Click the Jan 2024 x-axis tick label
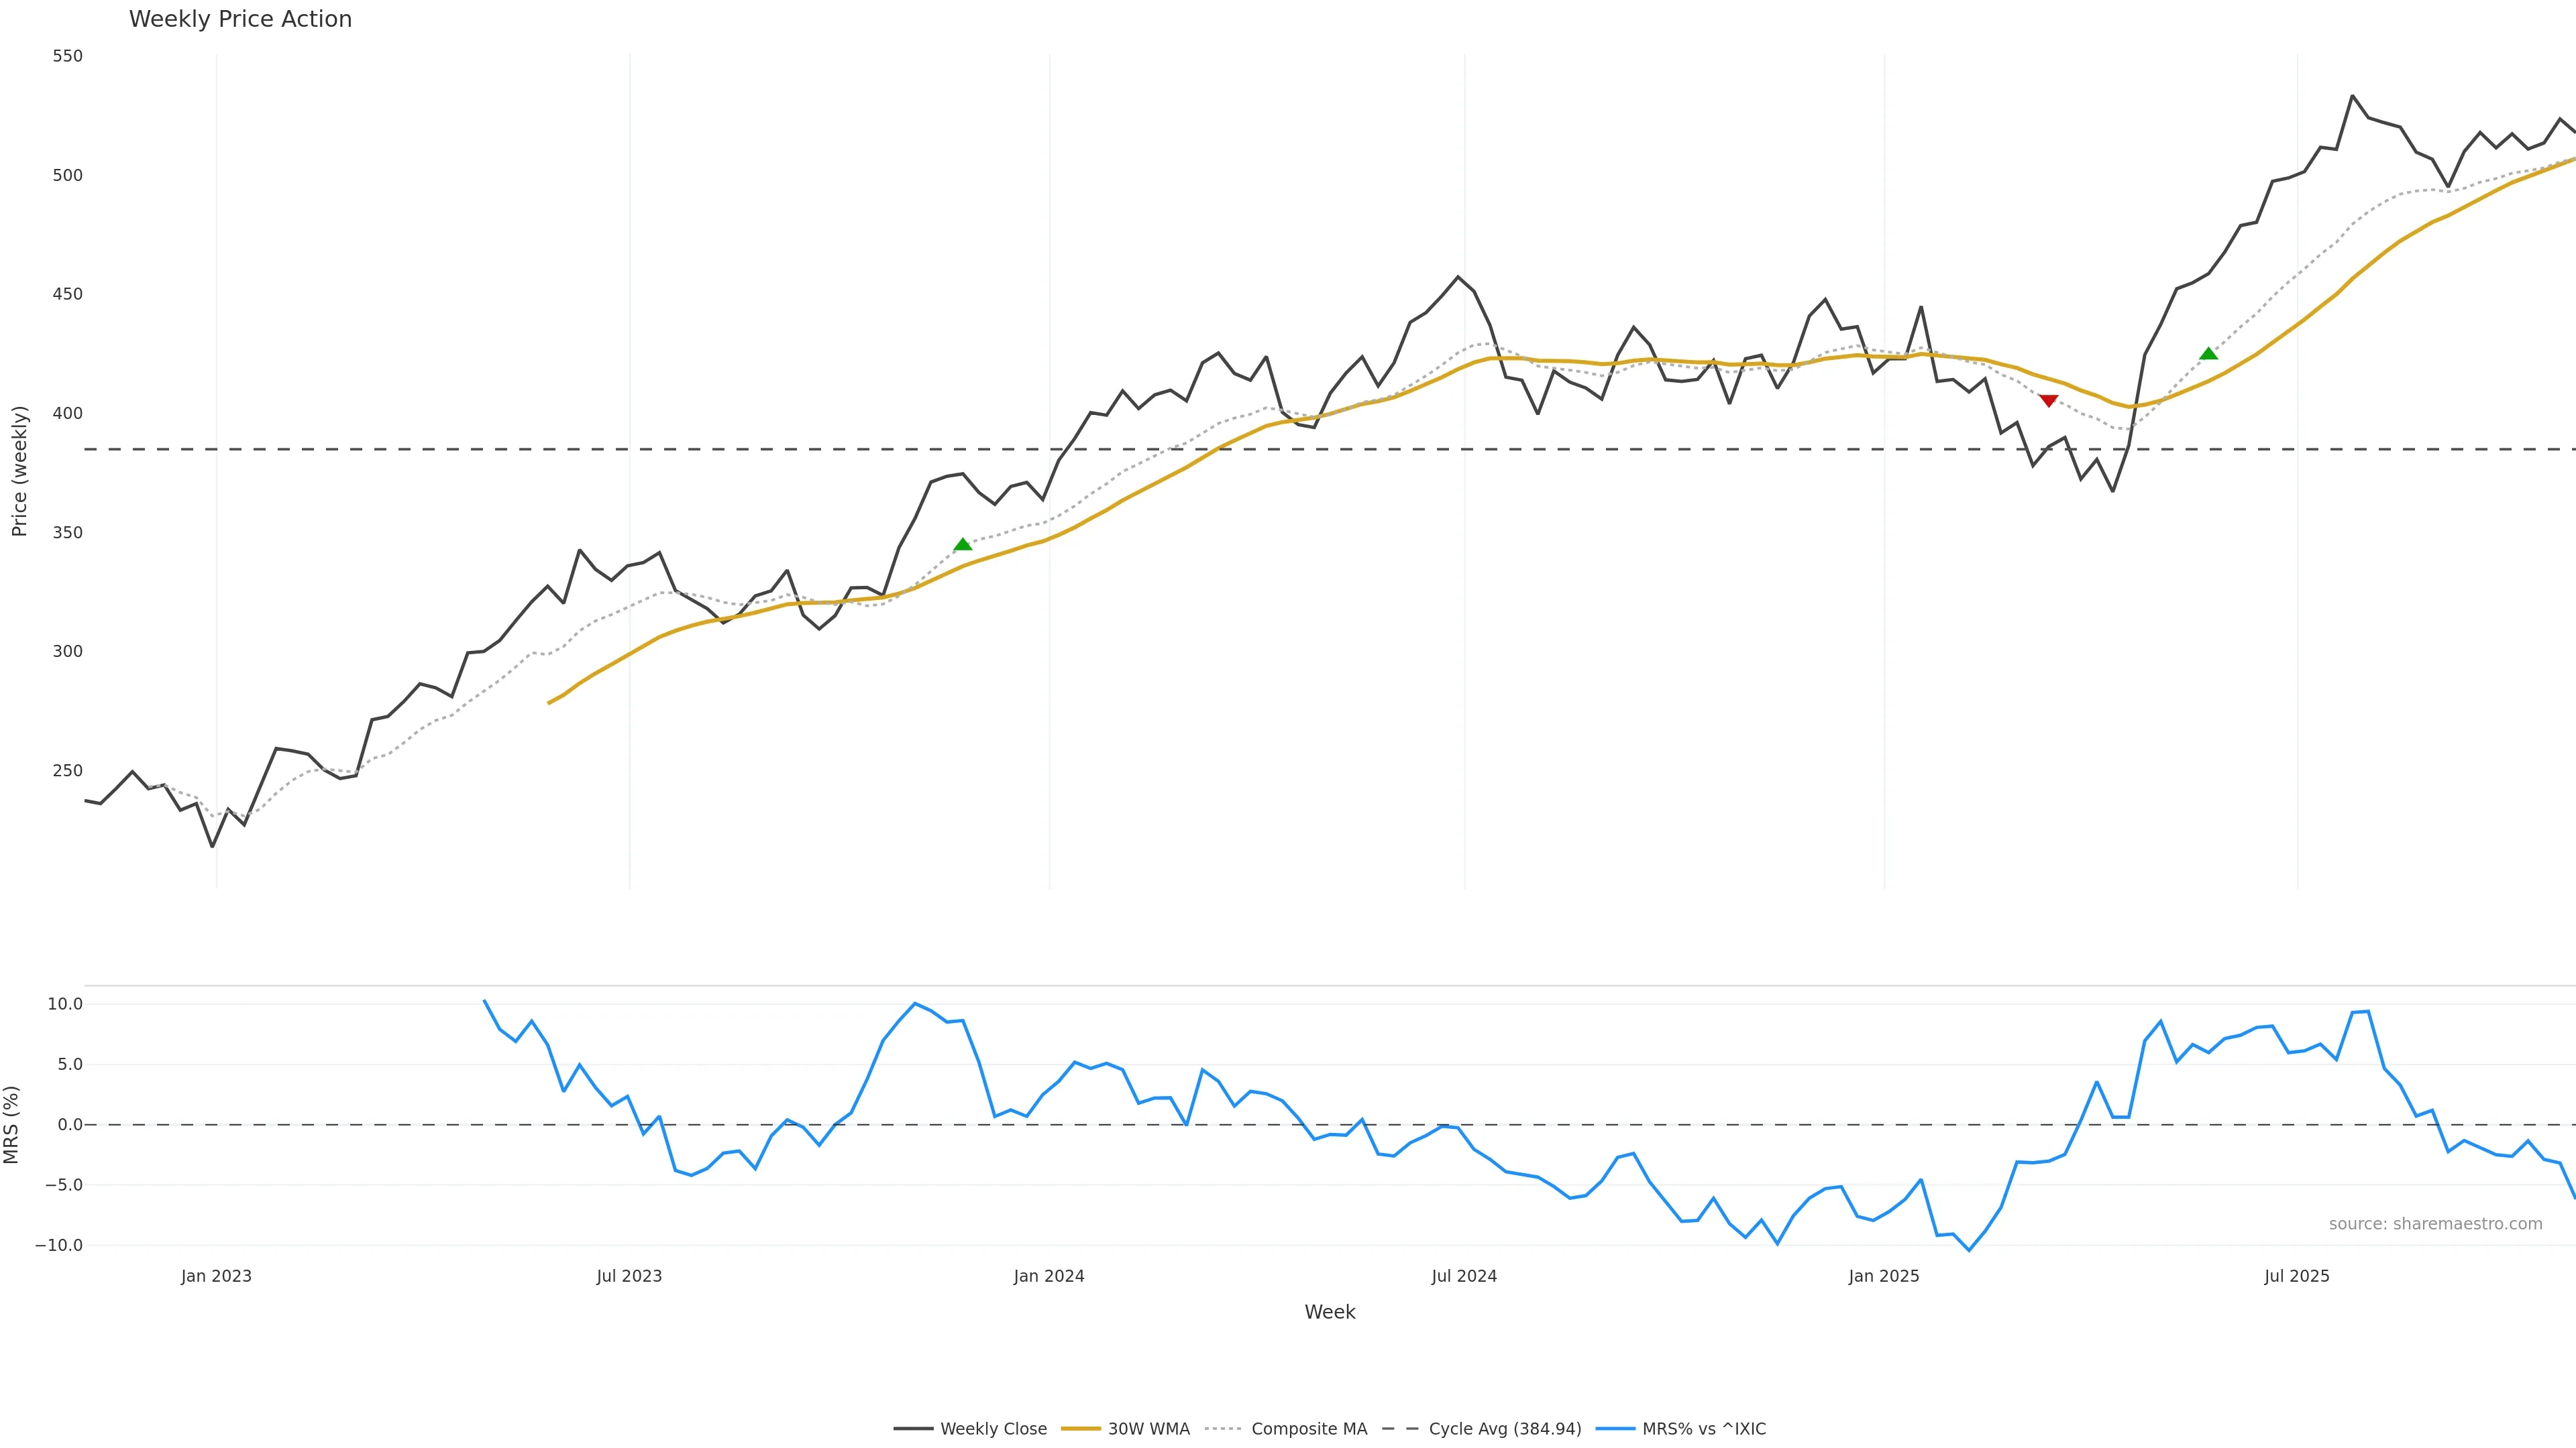 (1048, 1276)
